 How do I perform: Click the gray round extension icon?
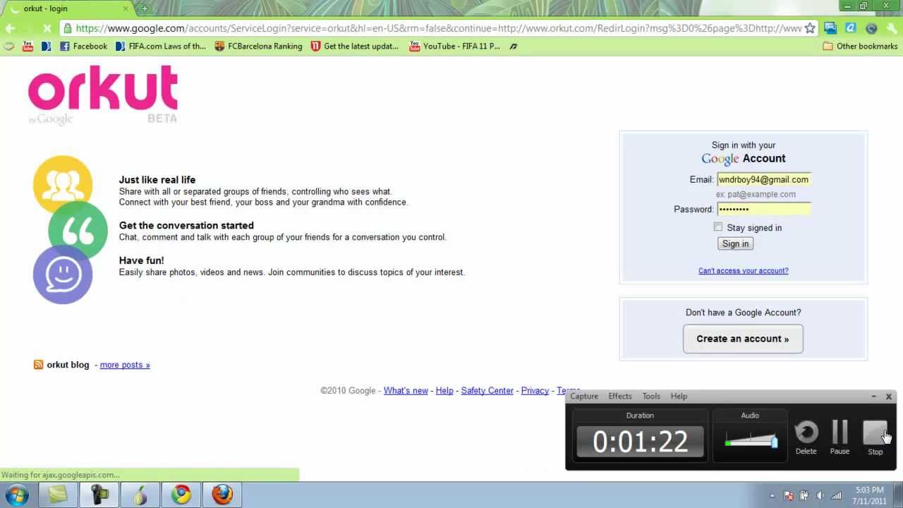[x=871, y=28]
